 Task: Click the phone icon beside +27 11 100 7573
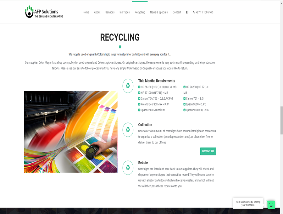[x=194, y=12]
